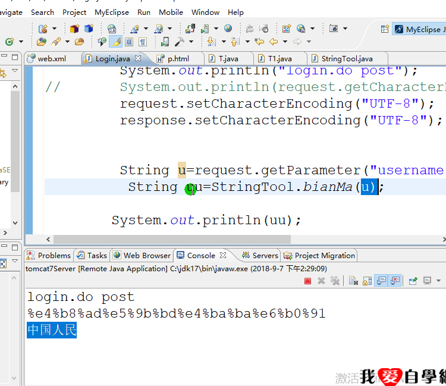Click the green C new class icon
The width and height of the screenshot is (446, 386).
coord(10,42)
